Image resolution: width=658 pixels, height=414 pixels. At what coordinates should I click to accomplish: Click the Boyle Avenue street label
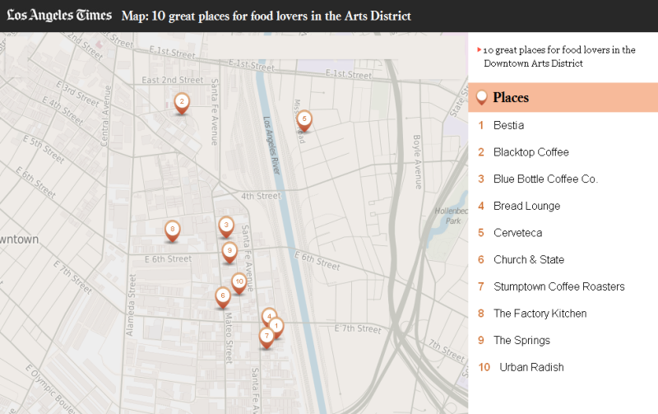(x=417, y=161)
